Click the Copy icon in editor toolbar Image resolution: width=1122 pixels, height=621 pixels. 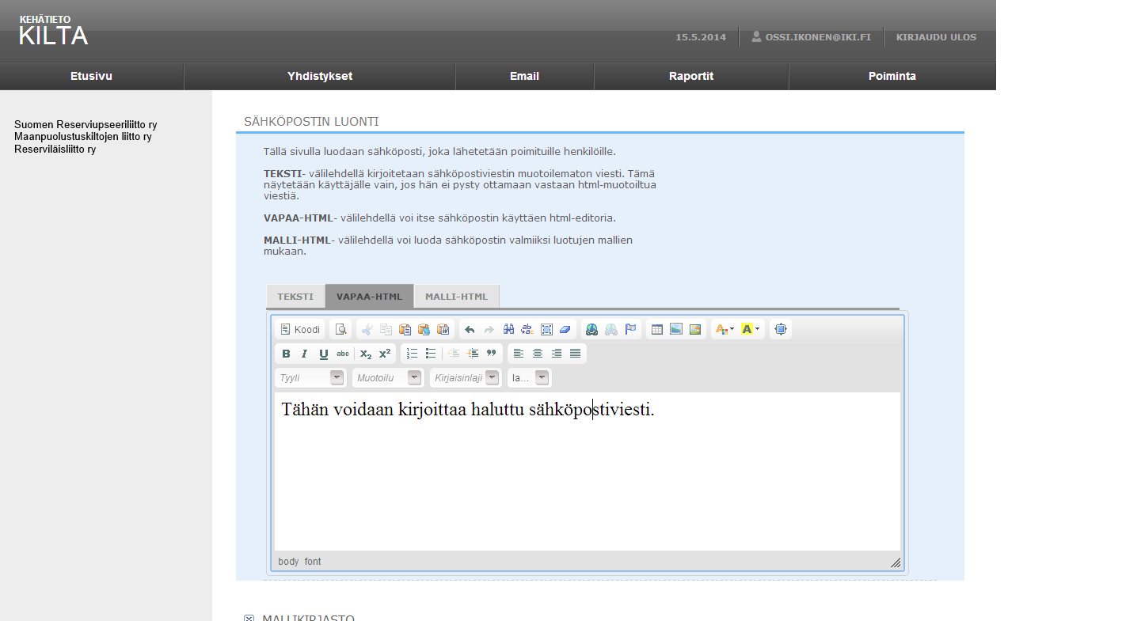pos(386,330)
